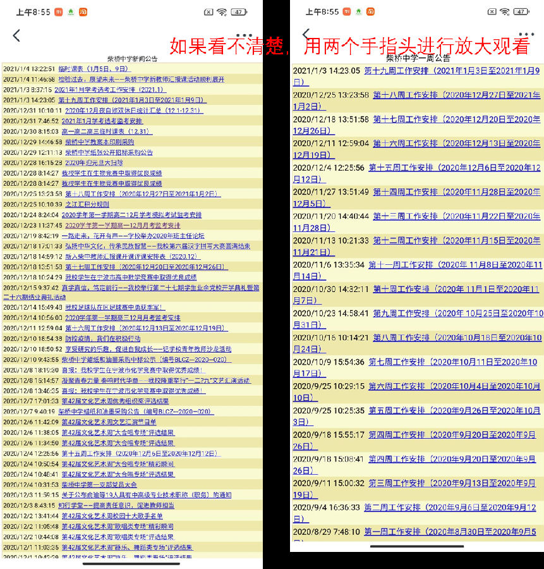
Task: Open the three-dot menu on the right screen
Action: pyautogui.click(x=526, y=35)
